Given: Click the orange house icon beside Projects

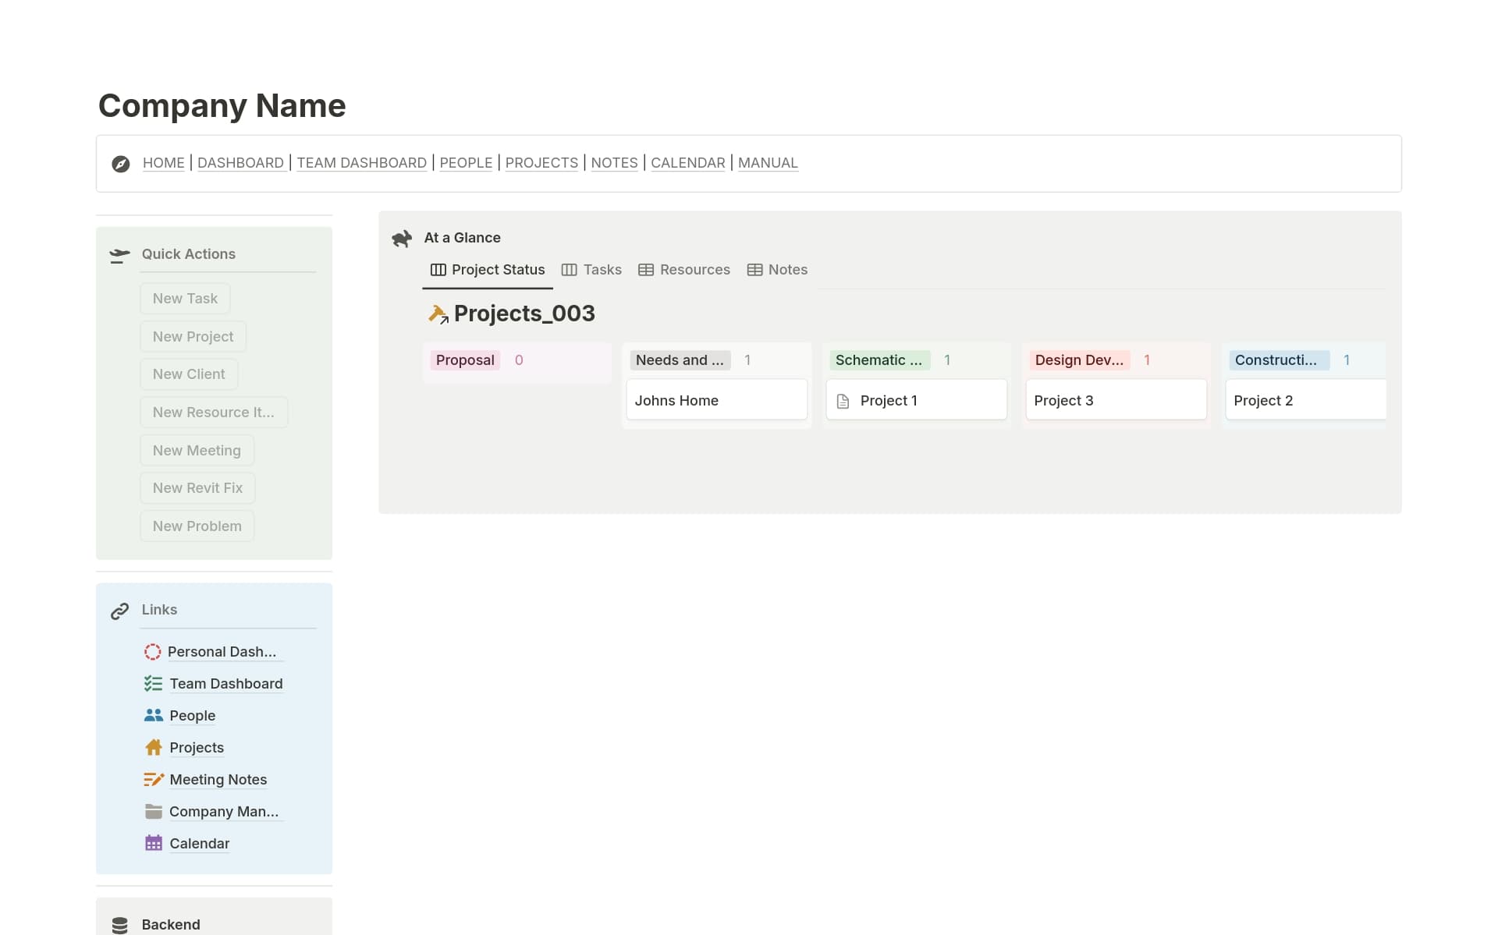Looking at the screenshot, I should coord(153,747).
